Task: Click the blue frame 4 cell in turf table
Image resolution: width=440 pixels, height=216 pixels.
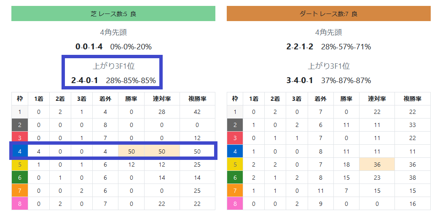Action: point(20,151)
